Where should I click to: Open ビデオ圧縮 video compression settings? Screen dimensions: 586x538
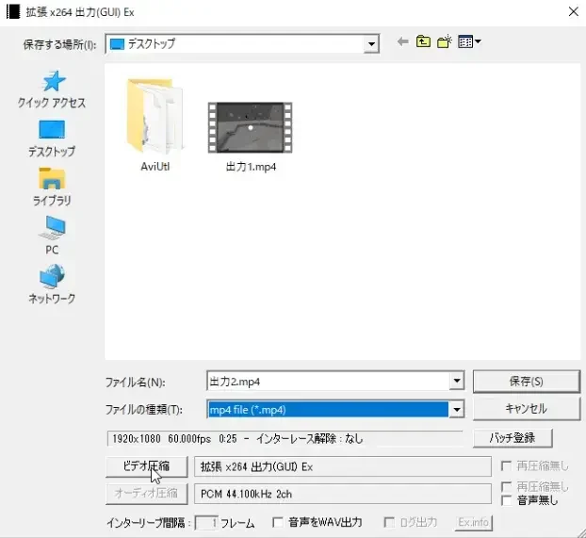pyautogui.click(x=147, y=466)
